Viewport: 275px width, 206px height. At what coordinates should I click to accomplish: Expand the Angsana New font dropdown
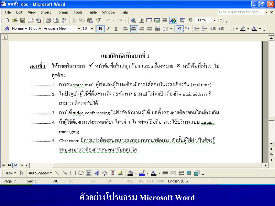(79, 29)
